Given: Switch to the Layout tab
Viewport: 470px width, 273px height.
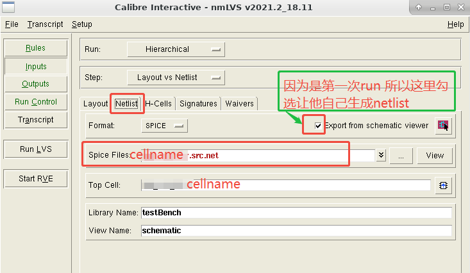Looking at the screenshot, I should [96, 104].
